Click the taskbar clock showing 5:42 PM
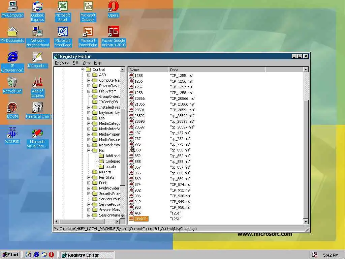Viewport: 345px width, 259px height. 331,255
